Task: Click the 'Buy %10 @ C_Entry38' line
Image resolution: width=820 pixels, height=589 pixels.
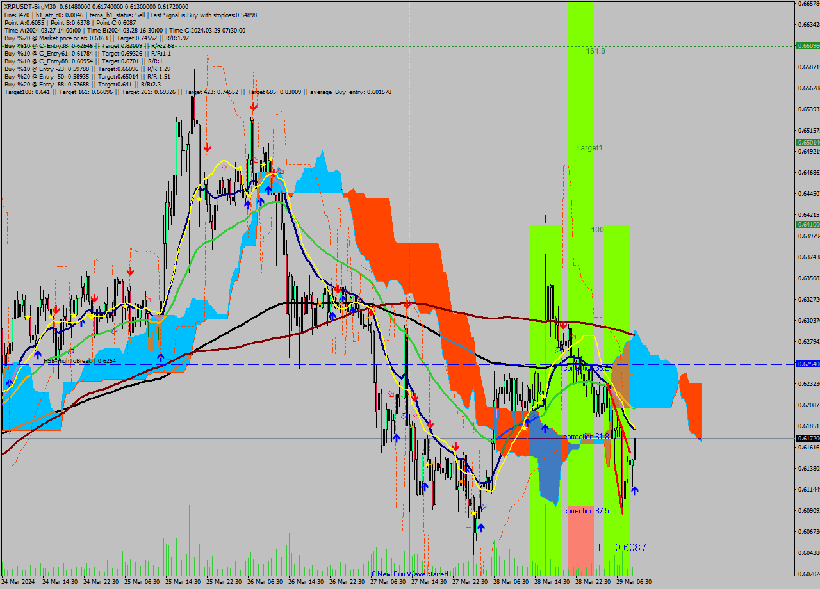Action: point(89,45)
